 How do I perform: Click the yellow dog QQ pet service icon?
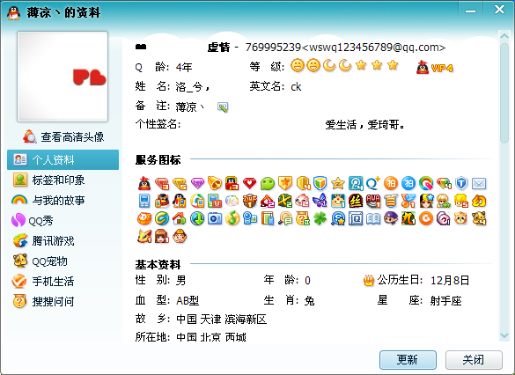click(x=479, y=218)
